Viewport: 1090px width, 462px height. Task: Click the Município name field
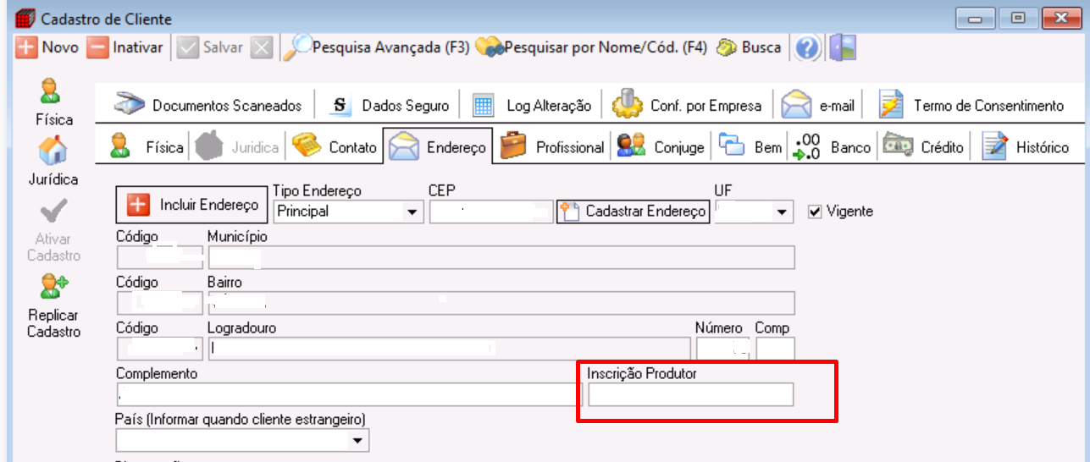coord(501,257)
